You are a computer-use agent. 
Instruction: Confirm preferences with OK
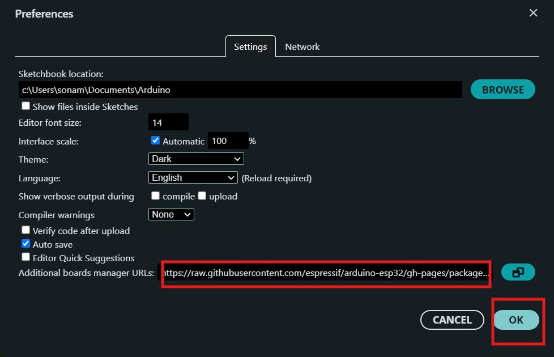(516, 320)
